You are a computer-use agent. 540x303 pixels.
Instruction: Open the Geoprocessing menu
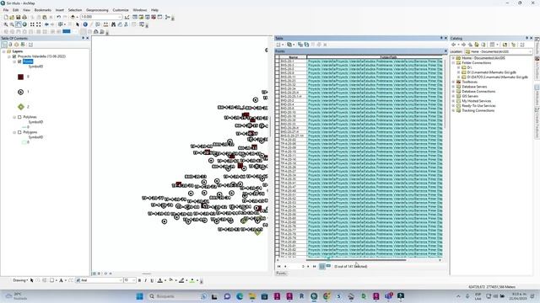pyautogui.click(x=97, y=10)
